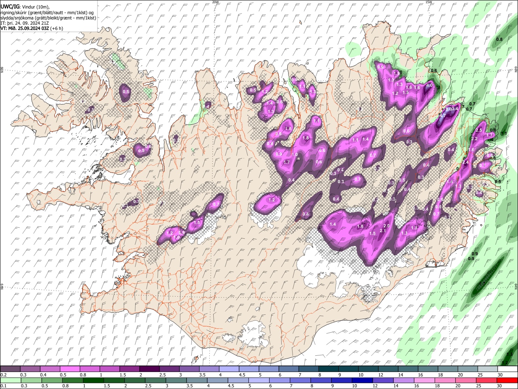Click the '30' label in the upper legend row

pos(500,375)
